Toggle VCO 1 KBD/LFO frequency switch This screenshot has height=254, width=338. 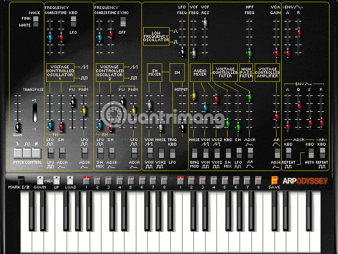pyautogui.click(x=73, y=21)
